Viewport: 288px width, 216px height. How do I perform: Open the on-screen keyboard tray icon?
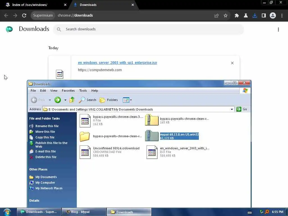[x=250, y=213]
